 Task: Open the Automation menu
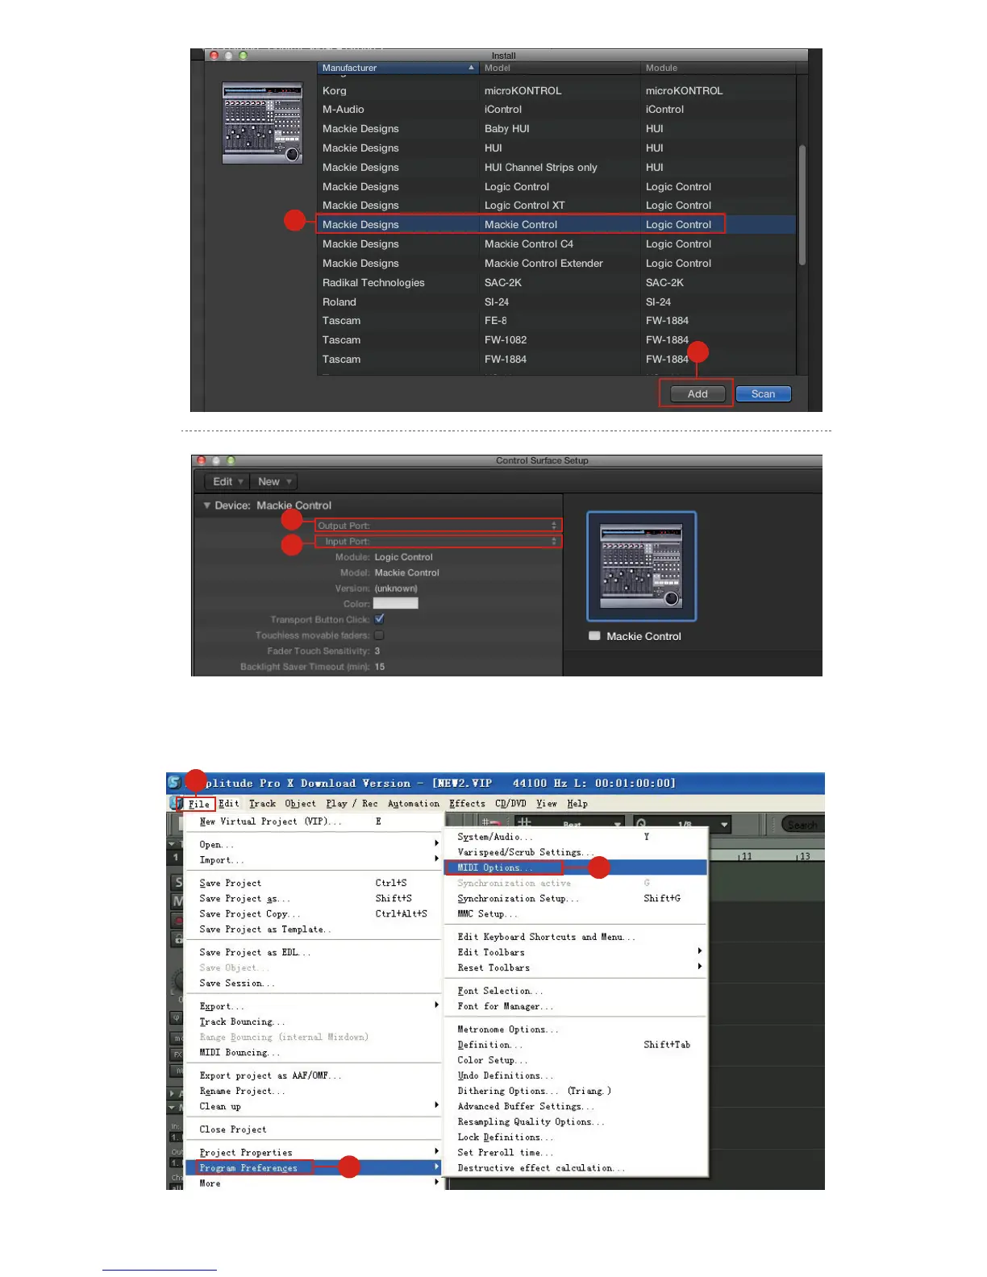click(x=414, y=804)
